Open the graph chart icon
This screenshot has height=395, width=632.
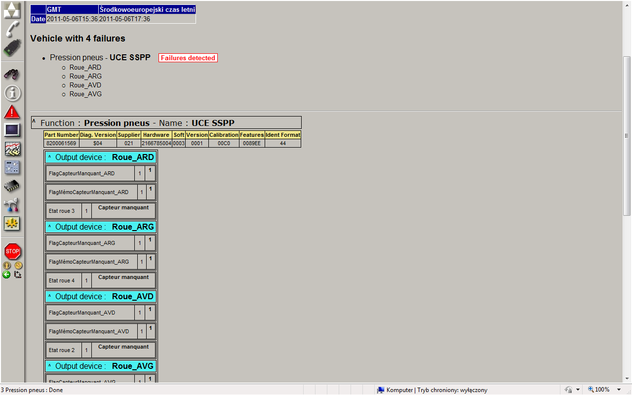(12, 149)
